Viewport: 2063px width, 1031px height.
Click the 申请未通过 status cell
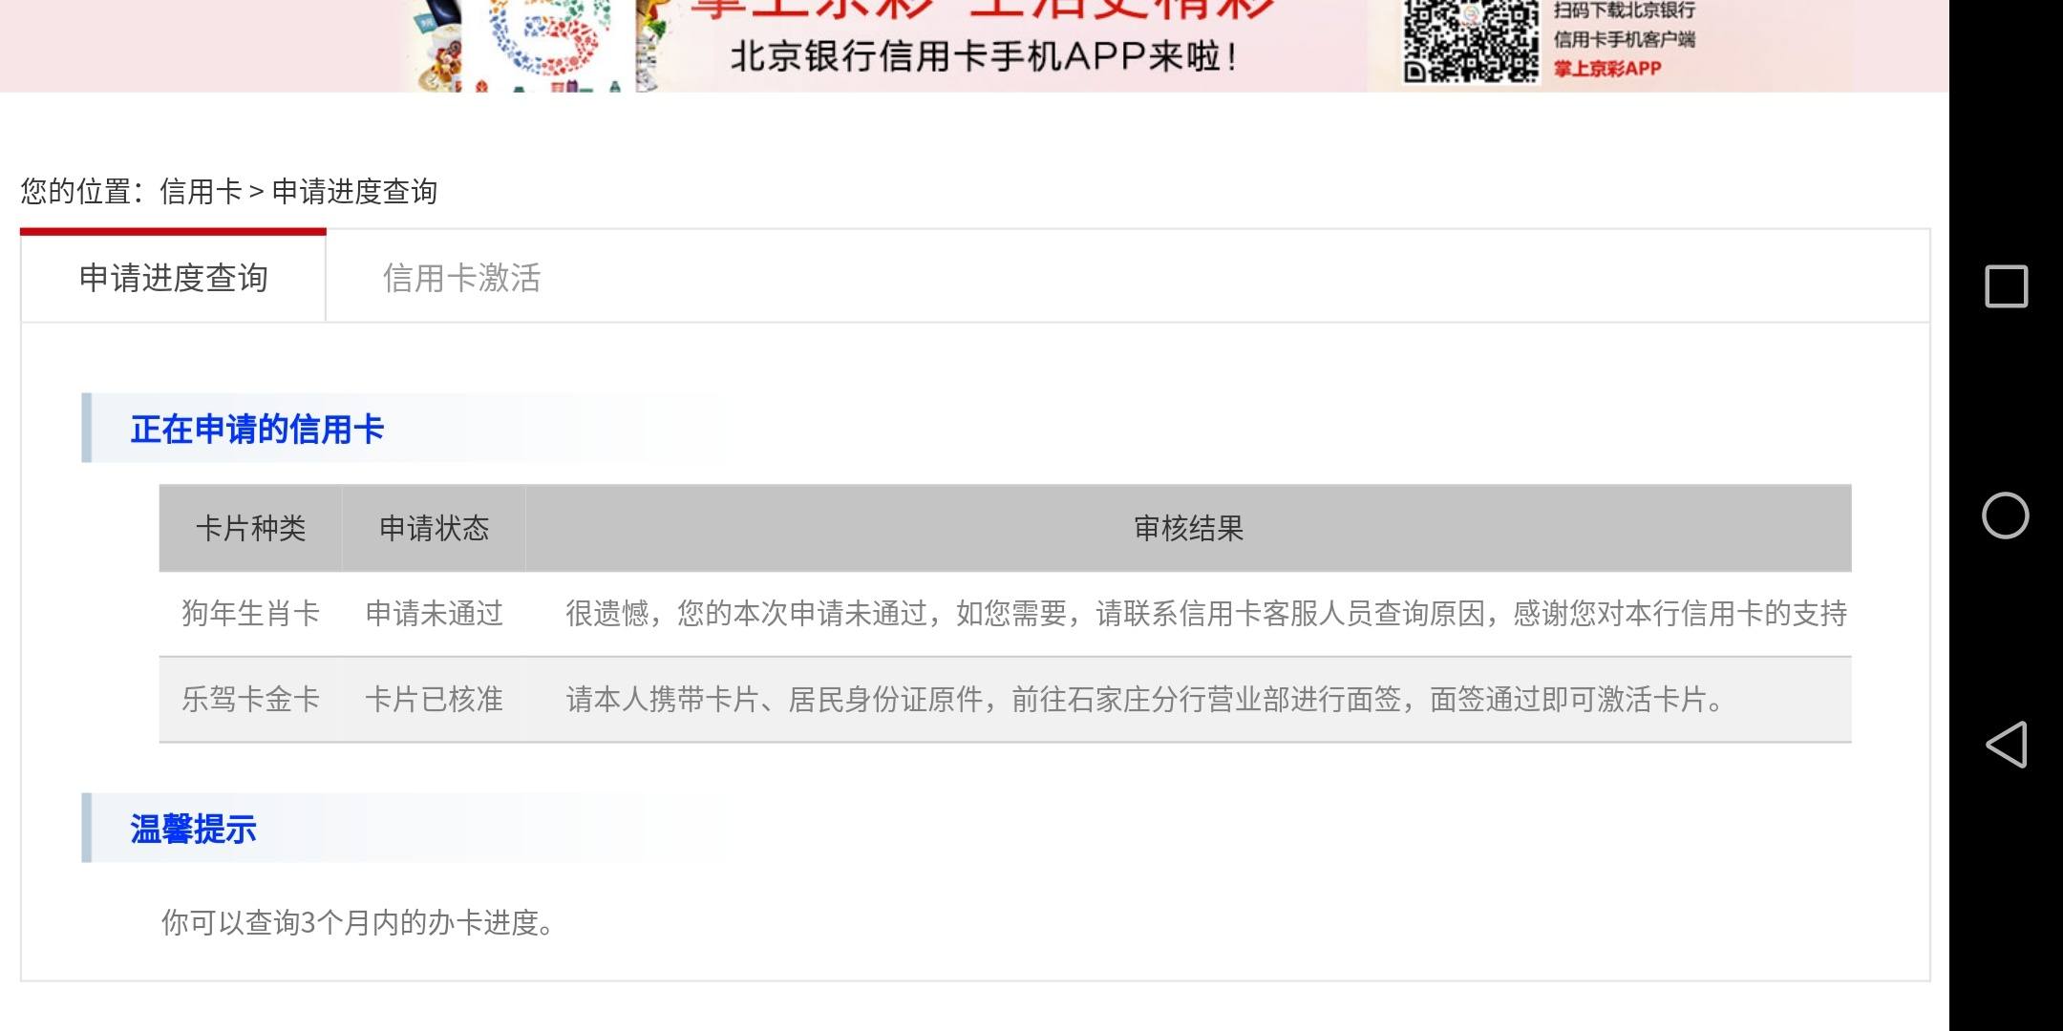click(434, 614)
